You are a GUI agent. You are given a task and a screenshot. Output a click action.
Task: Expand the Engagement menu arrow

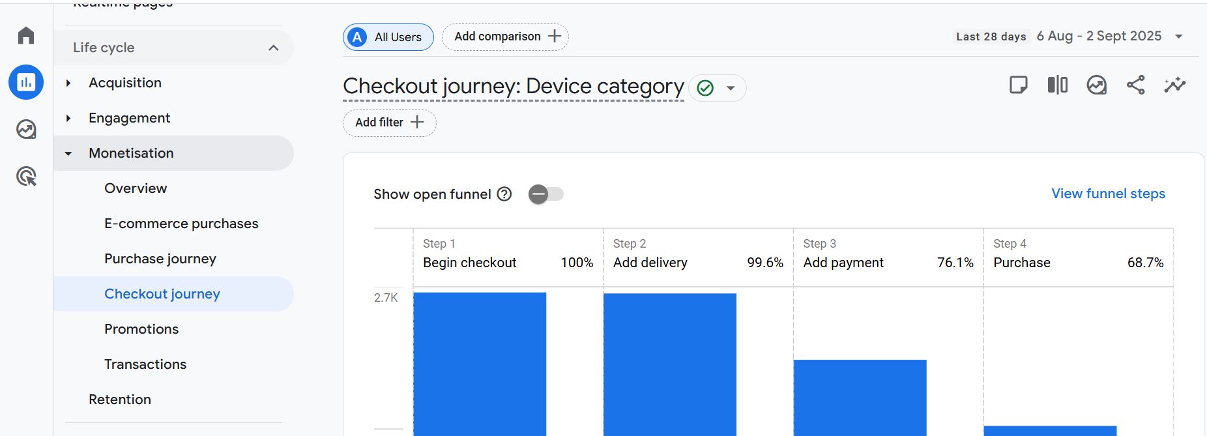68,118
